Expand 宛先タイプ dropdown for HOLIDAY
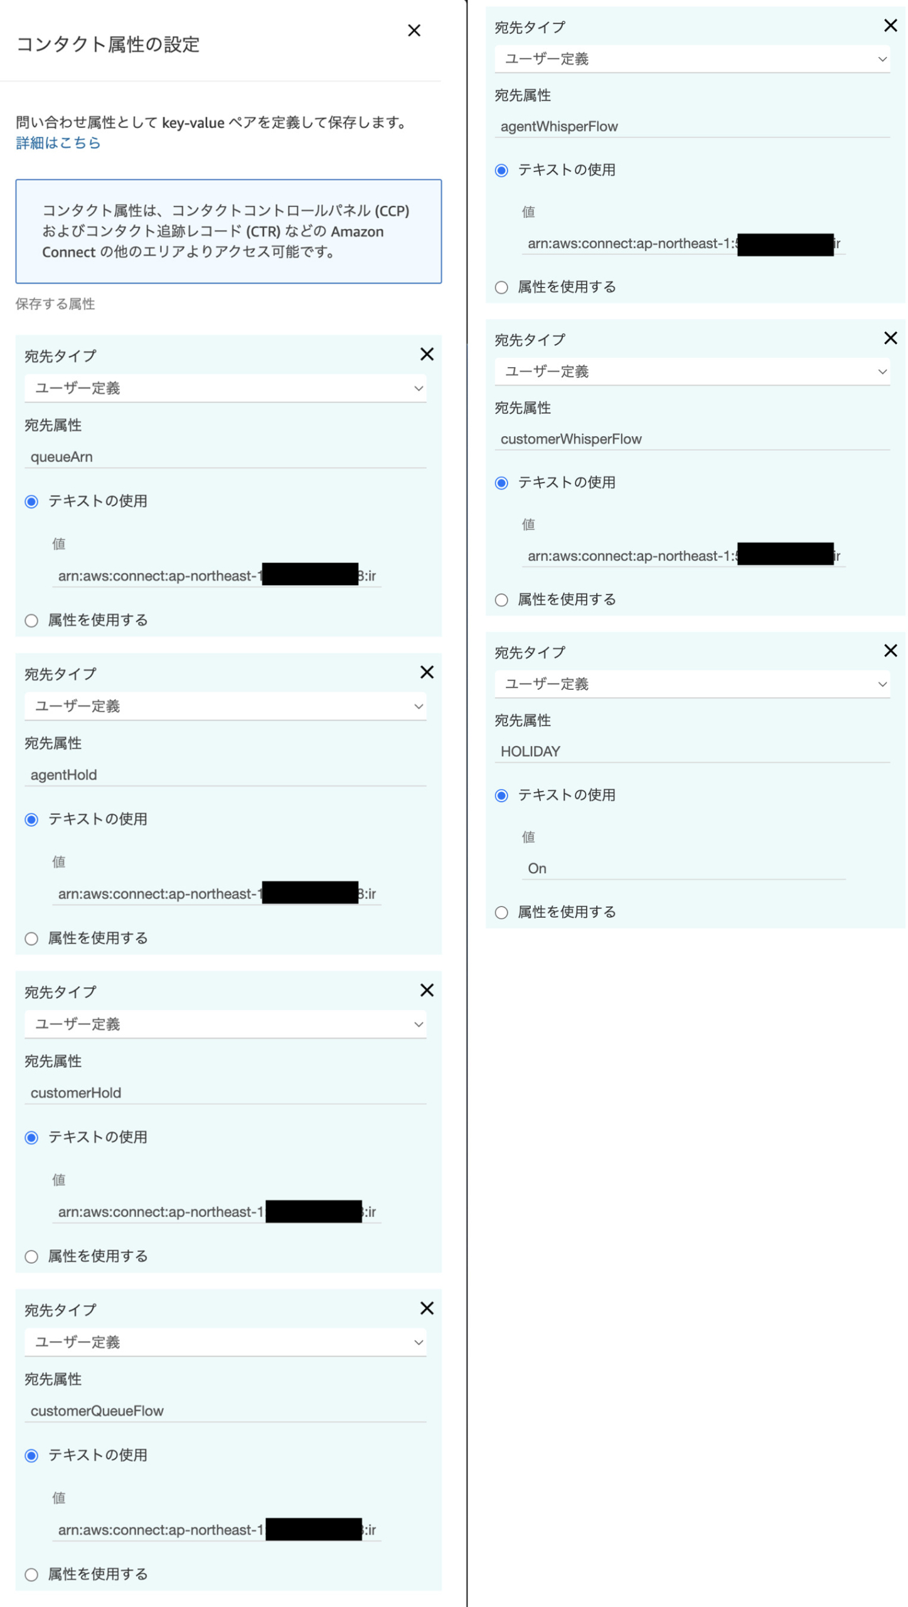This screenshot has width=908, height=1607. click(692, 684)
